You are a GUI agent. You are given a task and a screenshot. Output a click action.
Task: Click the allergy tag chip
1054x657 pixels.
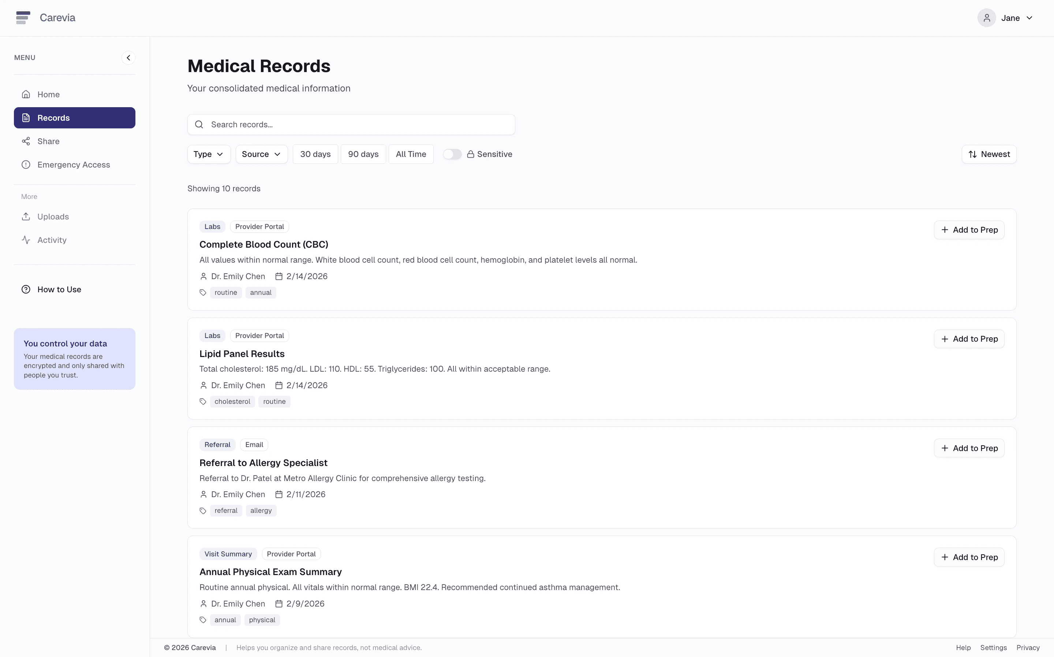tap(261, 511)
